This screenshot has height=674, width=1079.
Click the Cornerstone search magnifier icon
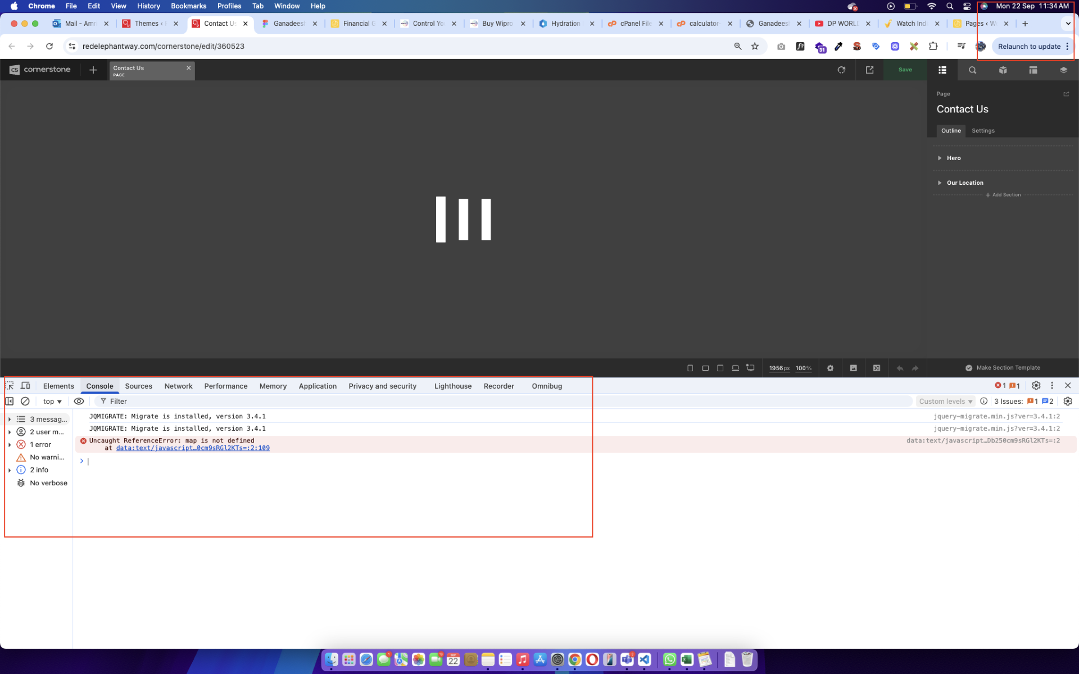(x=972, y=70)
